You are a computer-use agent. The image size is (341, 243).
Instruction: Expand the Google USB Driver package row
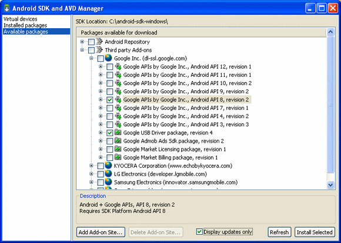tap(101, 132)
